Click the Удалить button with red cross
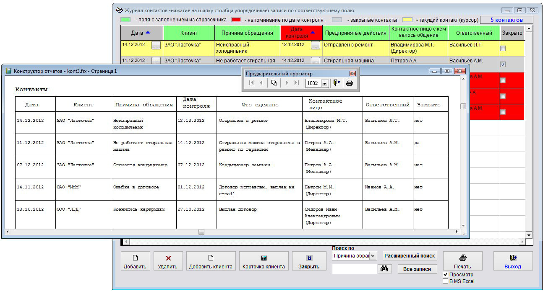This screenshot has width=543, height=291. [x=168, y=261]
